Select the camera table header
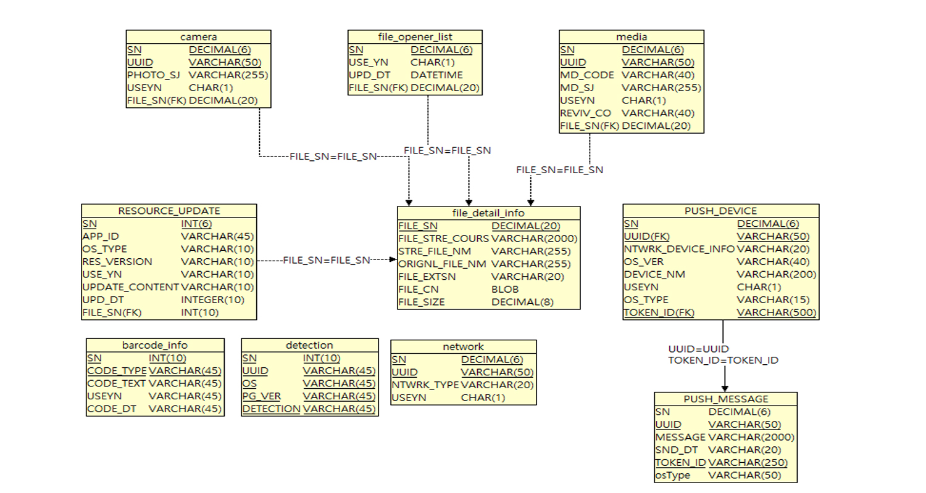Viewport: 926px width, 493px height. coord(198,37)
